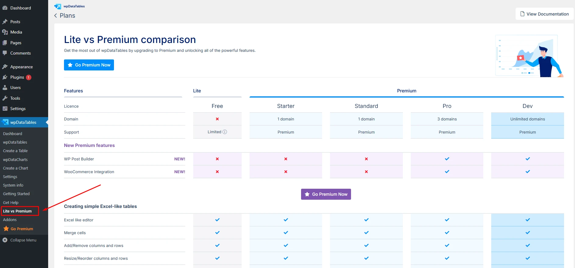Select Create a Table in the submenu
The image size is (575, 268).
tap(15, 151)
